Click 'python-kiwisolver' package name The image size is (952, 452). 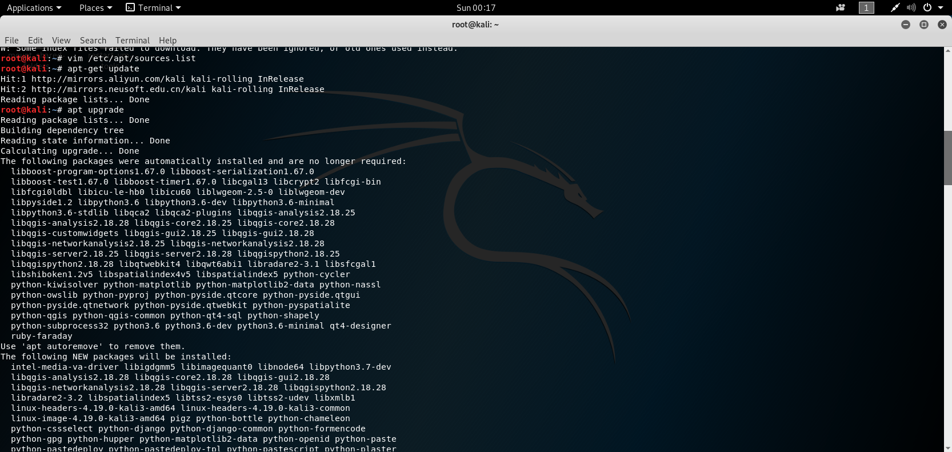[x=54, y=285]
